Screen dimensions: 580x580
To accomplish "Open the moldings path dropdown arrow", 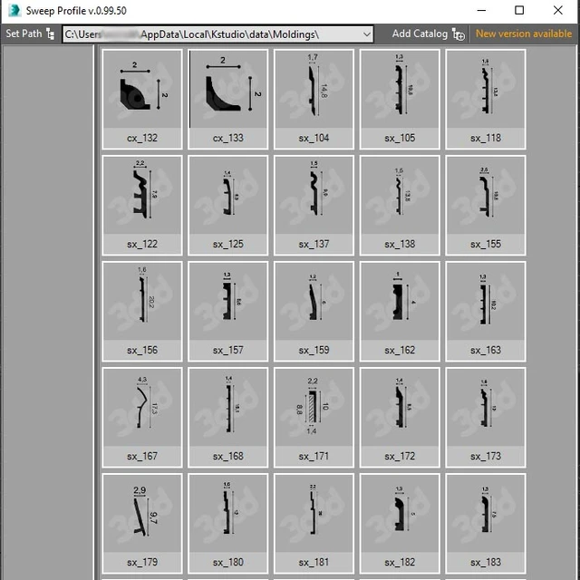I will click(x=366, y=34).
